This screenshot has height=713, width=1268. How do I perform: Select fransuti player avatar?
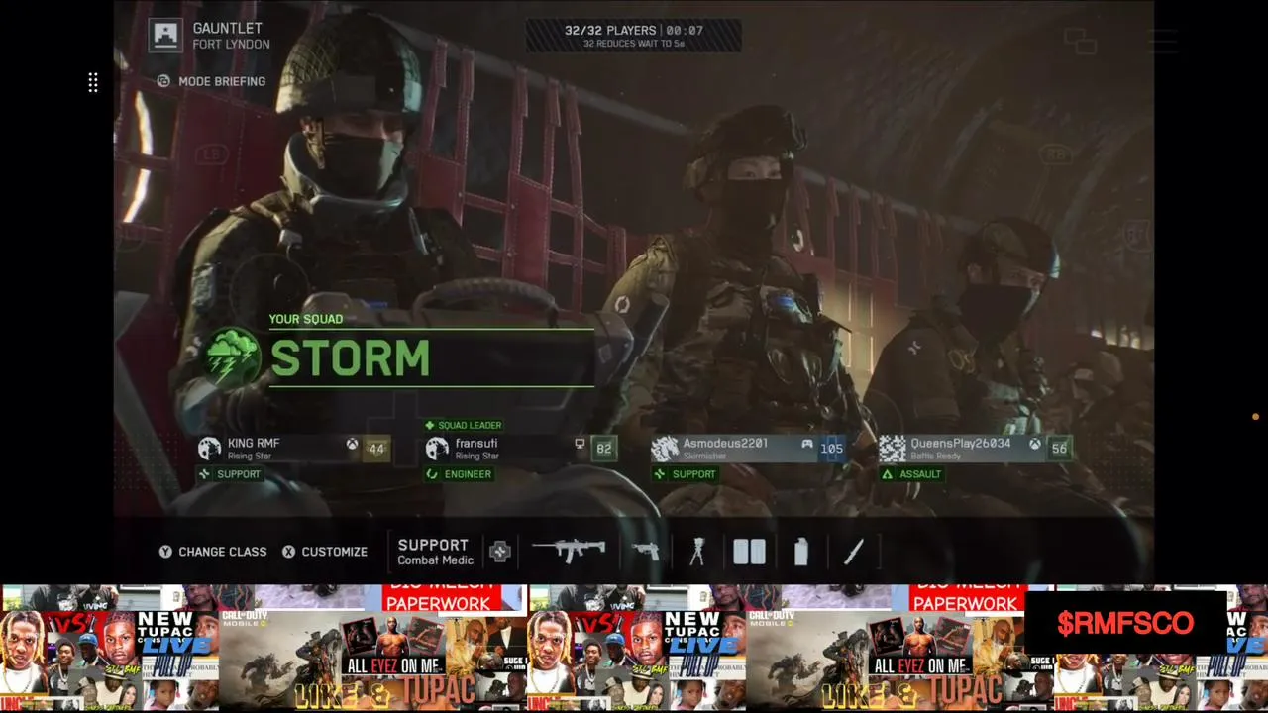click(437, 449)
